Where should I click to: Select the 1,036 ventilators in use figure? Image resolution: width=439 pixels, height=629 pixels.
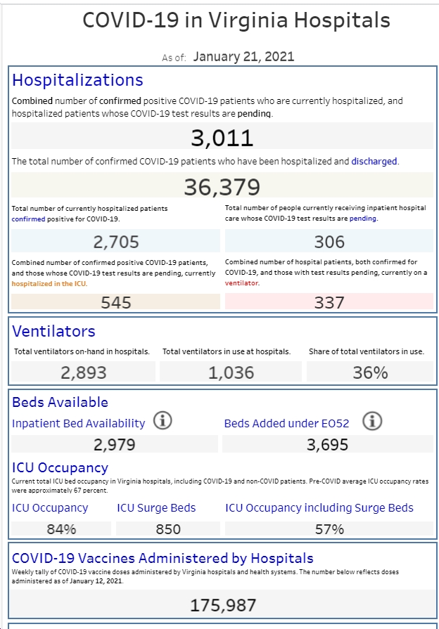(231, 372)
